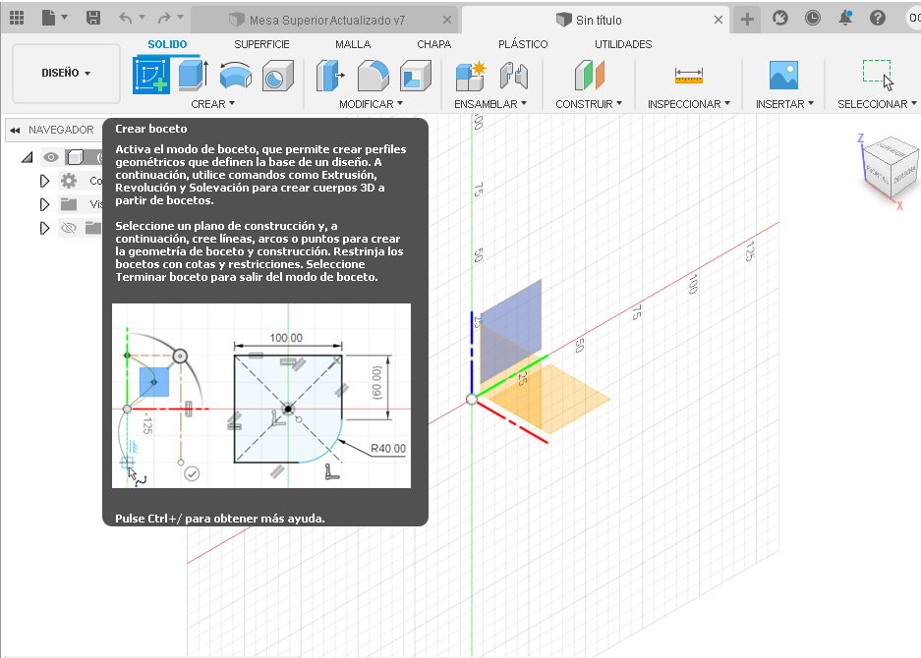
Task: Collapse the NAVEGADOR panel arrows
Action: tap(16, 130)
